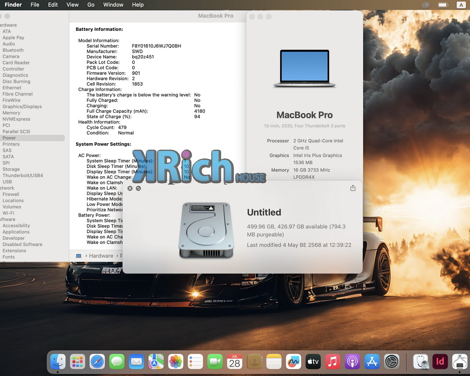
Task: Close the Untitled disk preview panel
Action: point(130,188)
